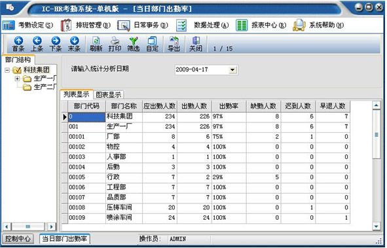Select the 001 department code cell
The image size is (387, 248).
tap(86, 127)
